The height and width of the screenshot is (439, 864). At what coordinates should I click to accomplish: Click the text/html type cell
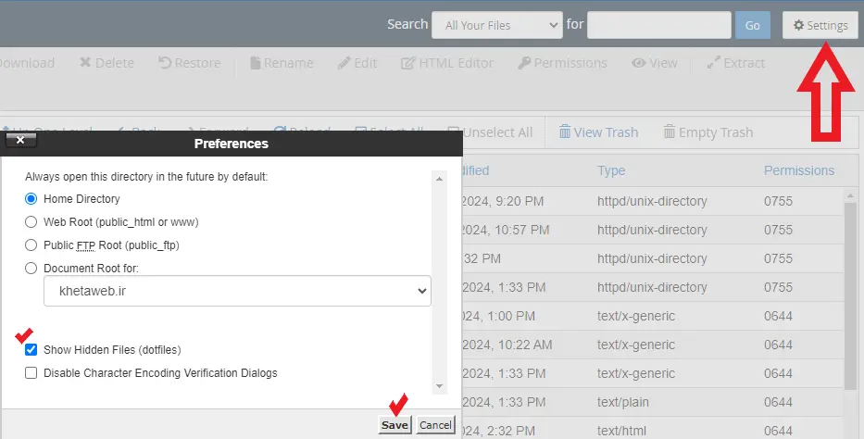coord(621,431)
